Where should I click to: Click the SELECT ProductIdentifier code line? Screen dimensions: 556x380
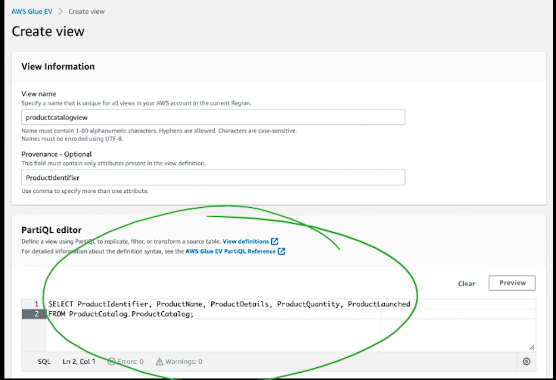[229, 304]
